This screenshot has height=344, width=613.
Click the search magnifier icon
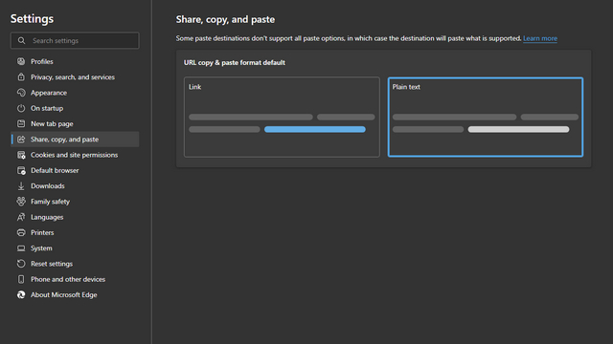tap(21, 40)
